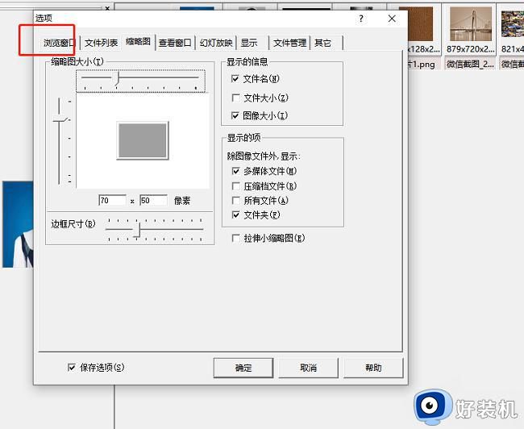Click the question mark help icon

pos(361,19)
